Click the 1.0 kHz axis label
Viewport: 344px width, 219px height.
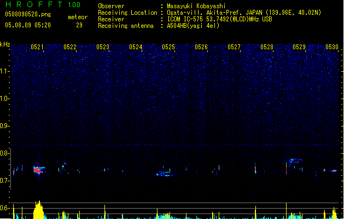coord(5,99)
